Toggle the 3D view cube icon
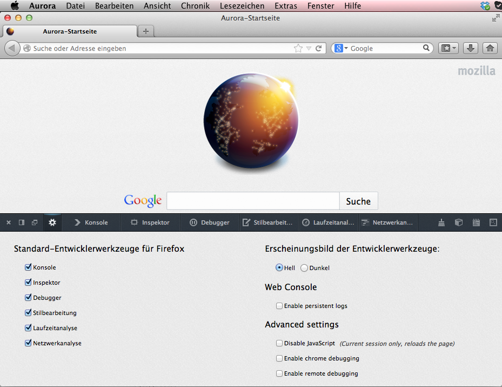 (x=459, y=222)
